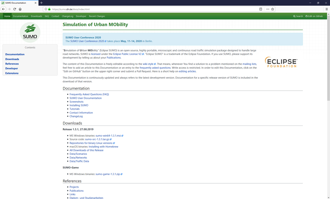Click Edit on GitHub in the navbar

(x=314, y=16)
